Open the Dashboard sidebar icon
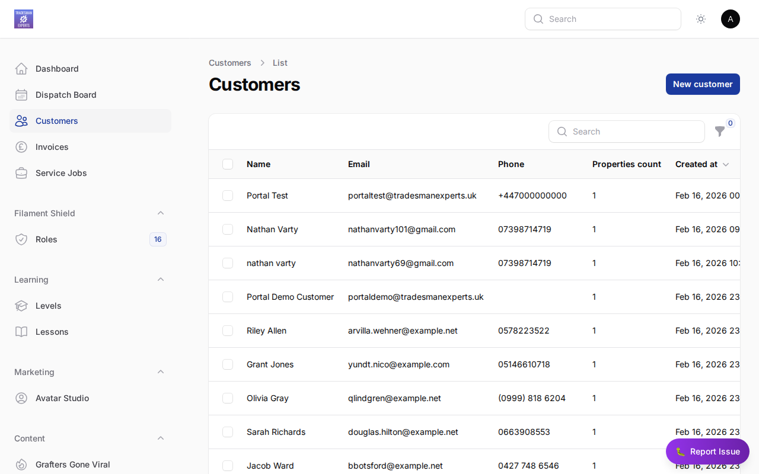The image size is (759, 474). click(x=21, y=68)
